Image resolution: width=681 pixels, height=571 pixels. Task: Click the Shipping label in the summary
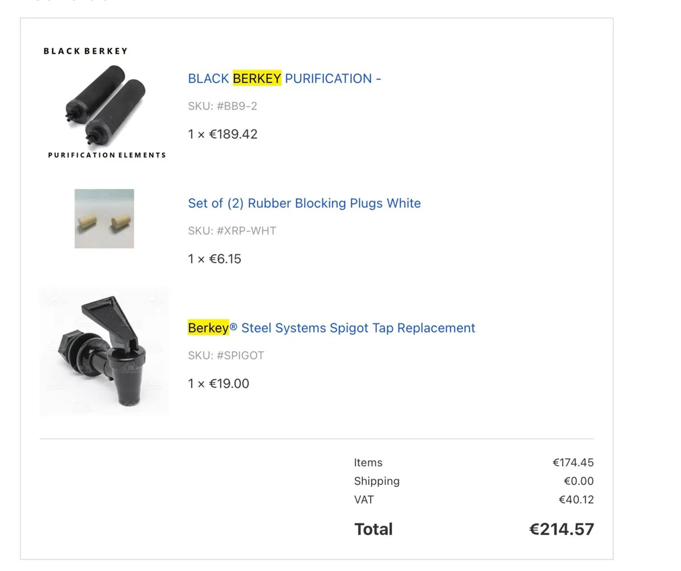click(x=377, y=481)
